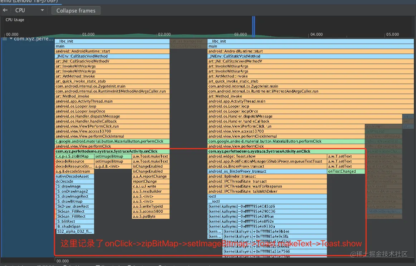Select the doDecode frame

click(x=74, y=182)
